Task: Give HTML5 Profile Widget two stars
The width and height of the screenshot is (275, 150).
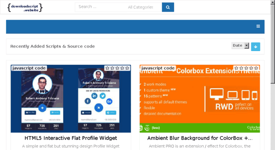Action: (113, 68)
